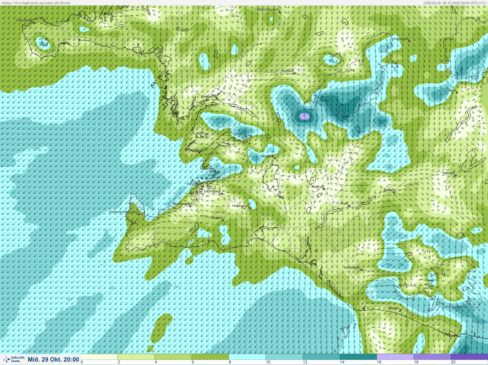
Task: Click the Holtavörðuheiði station label
Action: 267,9
